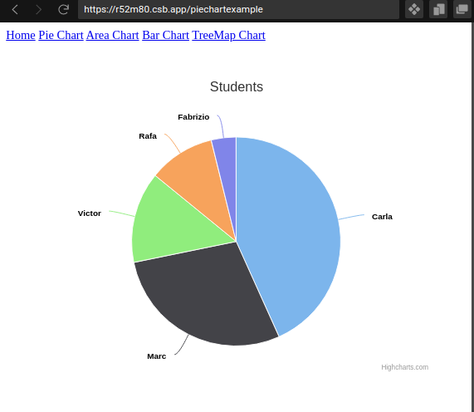Click the URL address bar
474x412 pixels.
click(x=238, y=9)
